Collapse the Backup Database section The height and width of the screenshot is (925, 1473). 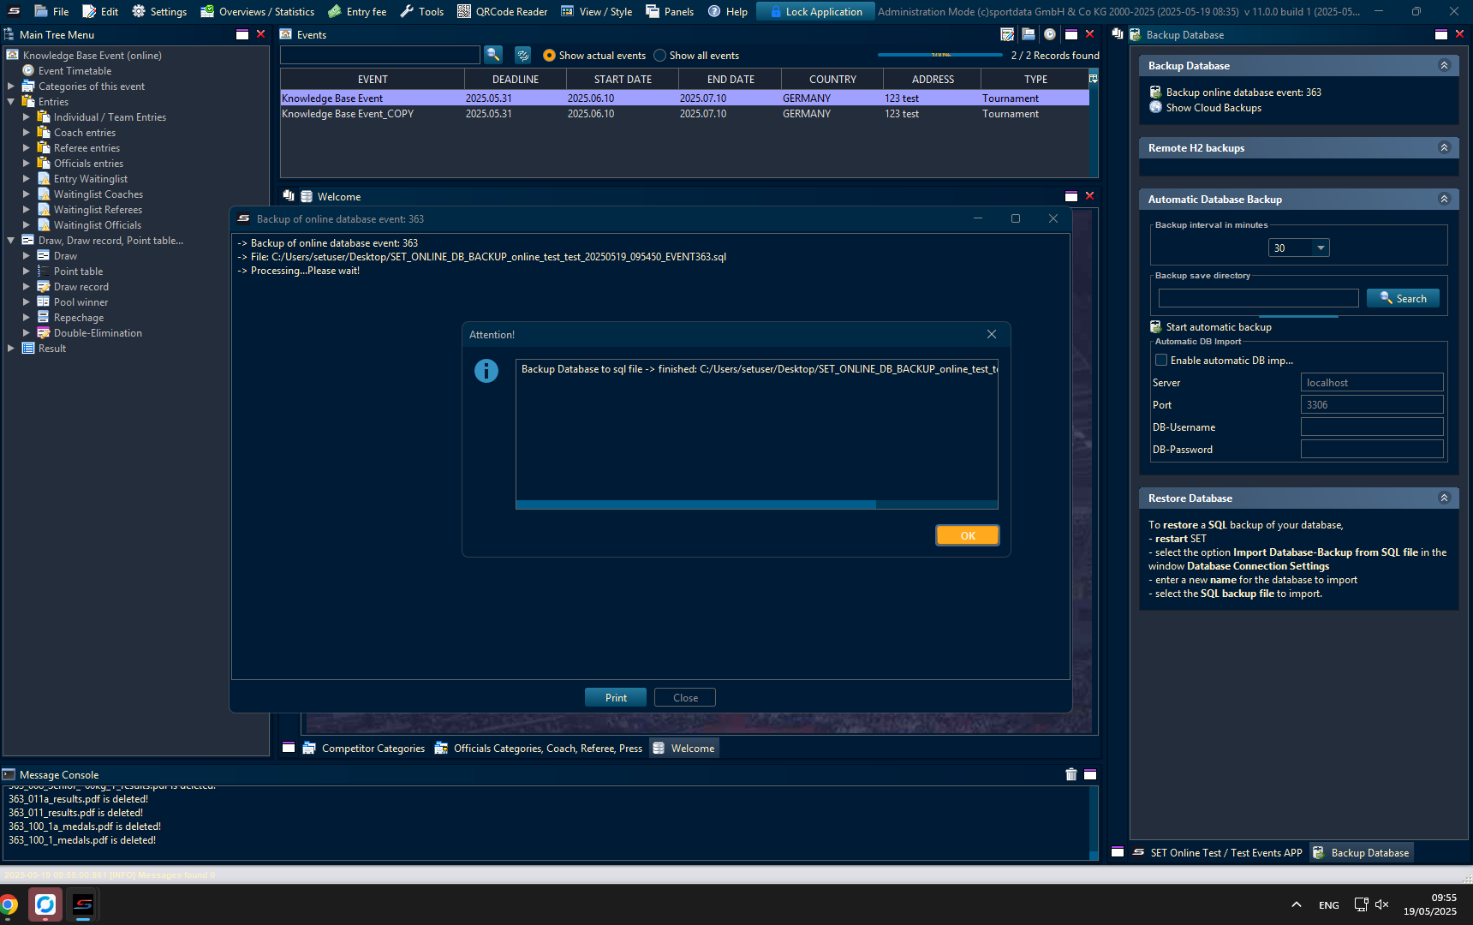coord(1444,65)
